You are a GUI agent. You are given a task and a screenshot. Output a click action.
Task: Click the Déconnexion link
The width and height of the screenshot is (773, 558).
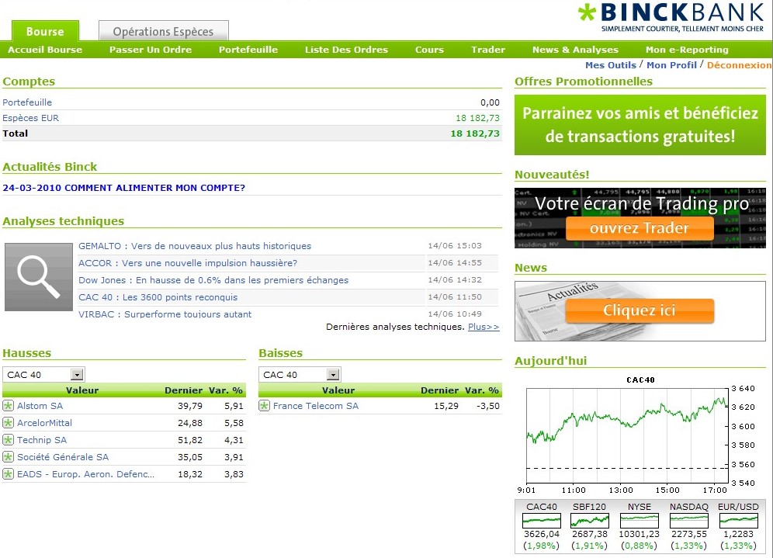click(x=739, y=65)
